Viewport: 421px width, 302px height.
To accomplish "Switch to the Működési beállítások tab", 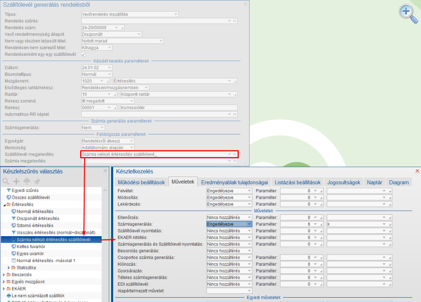I will (141, 182).
